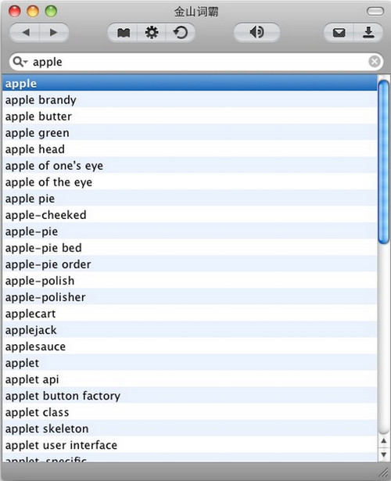Click the search field containing apple
Image resolution: width=391 pixels, height=481 pixels.
(x=196, y=62)
